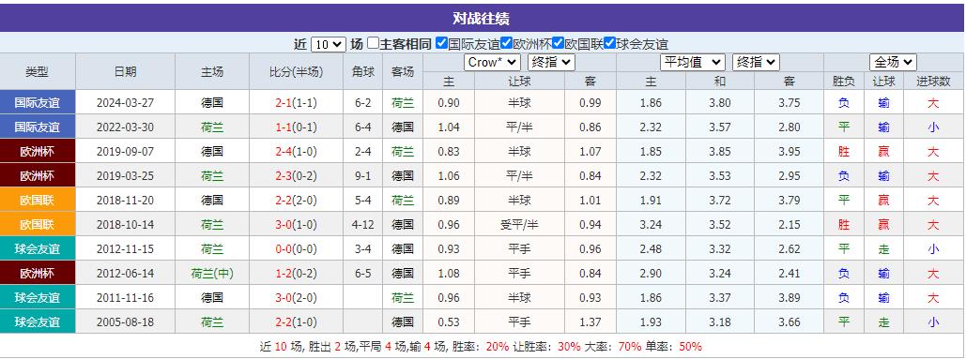Open the 平均值 dropdown
This screenshot has width=966, height=359.
[693, 62]
